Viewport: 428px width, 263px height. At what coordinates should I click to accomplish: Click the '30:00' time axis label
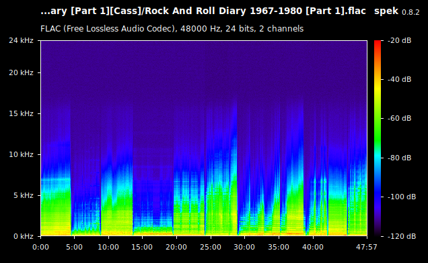point(244,247)
